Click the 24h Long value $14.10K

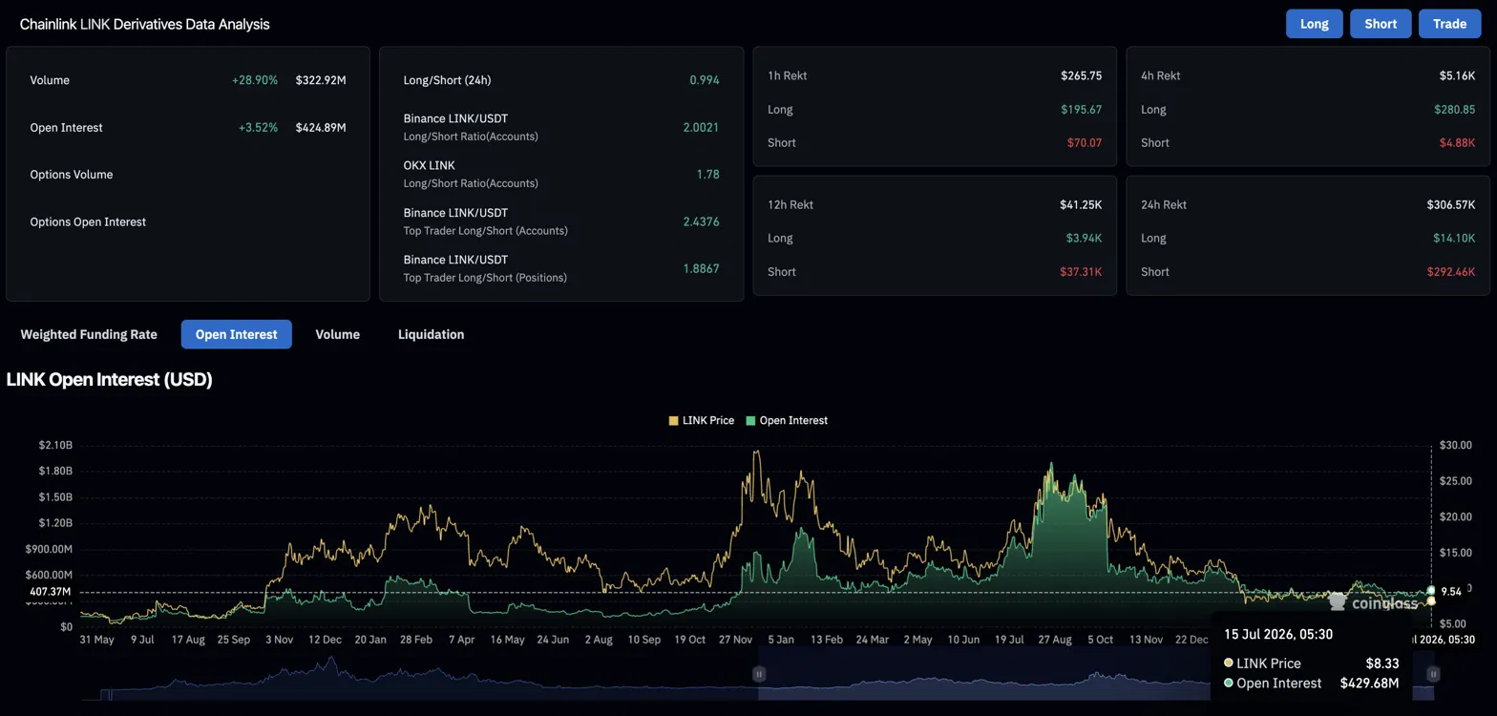[1454, 238]
